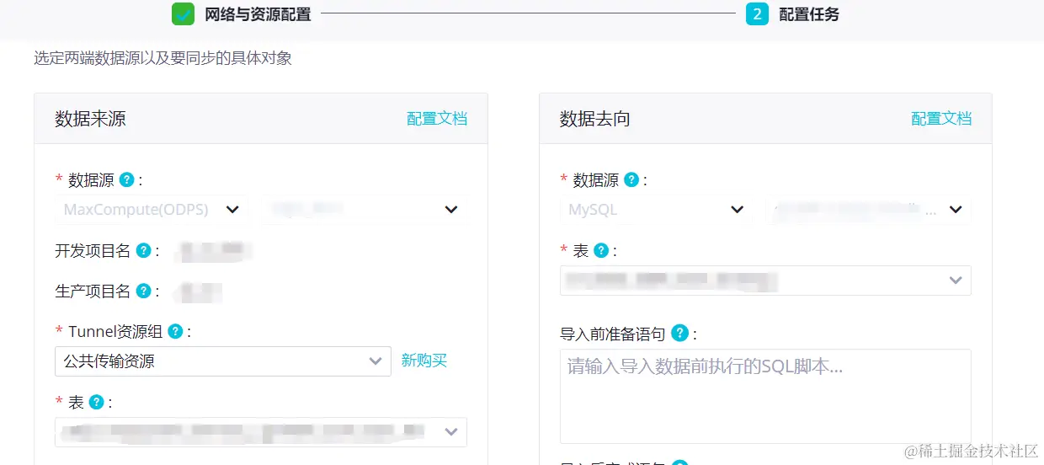Open 配置文档 link in 数据来源 panel
Screen dimensions: 1044x465
(437, 119)
